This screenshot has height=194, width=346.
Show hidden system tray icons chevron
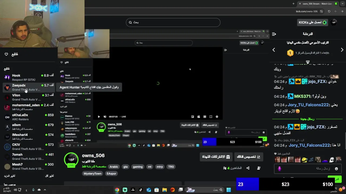click(45, 190)
